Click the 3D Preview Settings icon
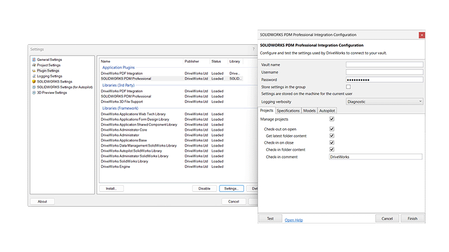The width and height of the screenshot is (449, 252). click(34, 92)
